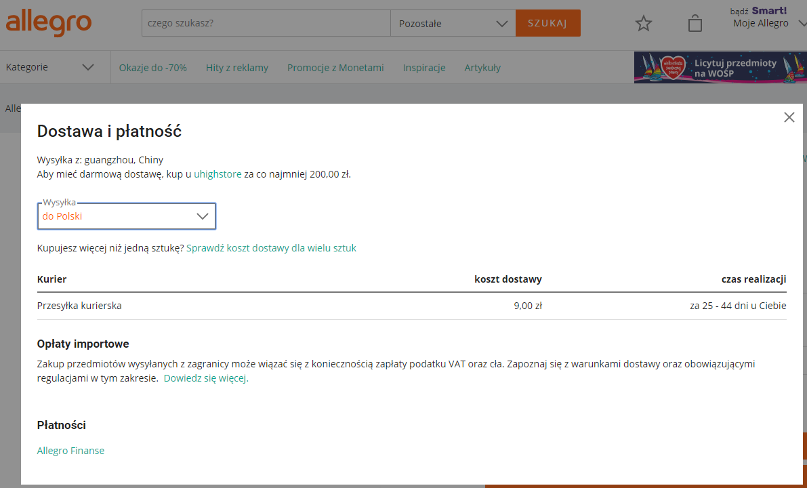Click the WOŚP auction banner
This screenshot has width=807, height=488.
[x=720, y=68]
